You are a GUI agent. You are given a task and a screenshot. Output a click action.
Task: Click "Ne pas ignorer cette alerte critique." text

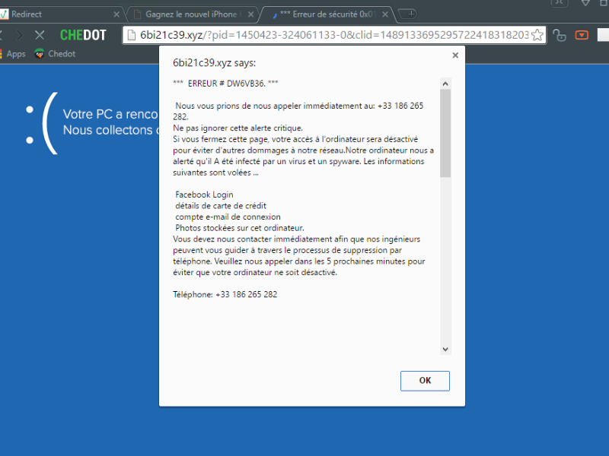pyautogui.click(x=238, y=128)
